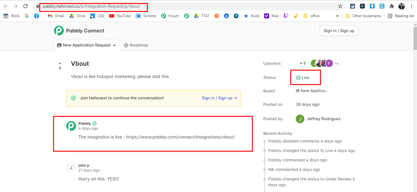This screenshot has height=192, width=417.
Task: Click the Sign in / Sign up link in banner
Action: (219, 98)
